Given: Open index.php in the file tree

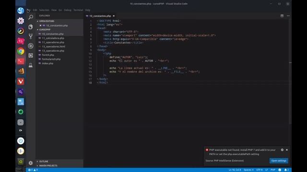Looking at the screenshot, I should pyautogui.click(x=47, y=64).
